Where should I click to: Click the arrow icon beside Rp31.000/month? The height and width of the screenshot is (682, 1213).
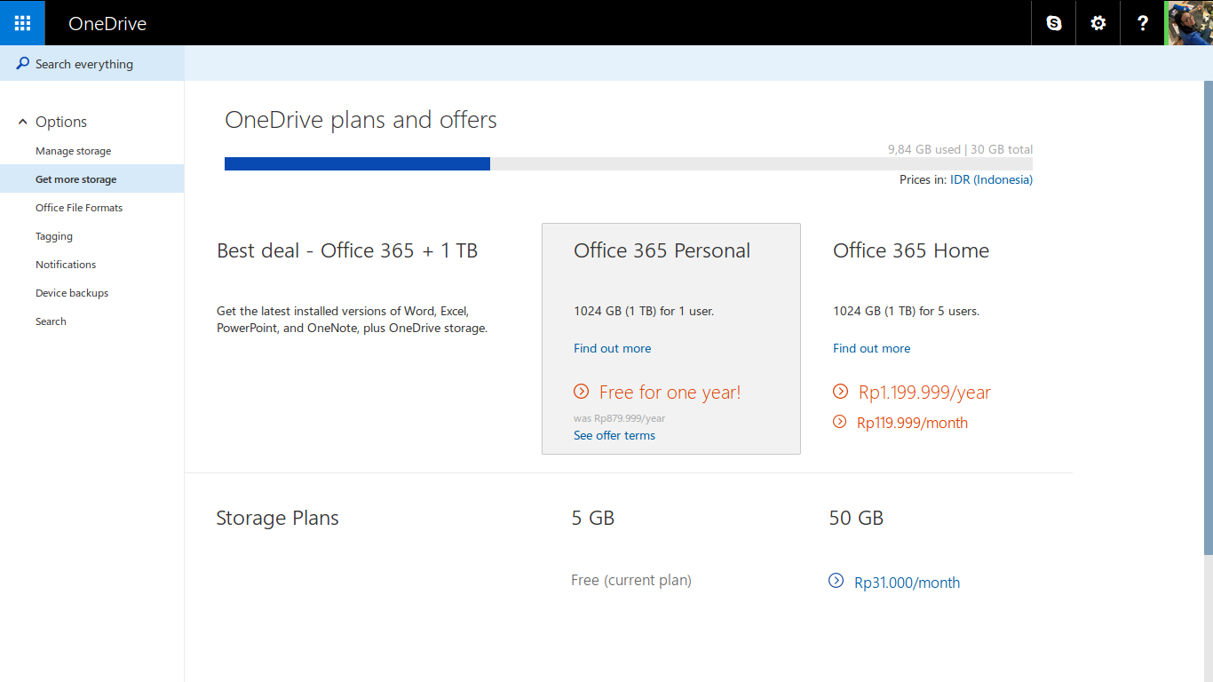point(836,581)
